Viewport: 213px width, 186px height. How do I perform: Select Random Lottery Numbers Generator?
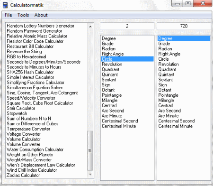pos(41,26)
